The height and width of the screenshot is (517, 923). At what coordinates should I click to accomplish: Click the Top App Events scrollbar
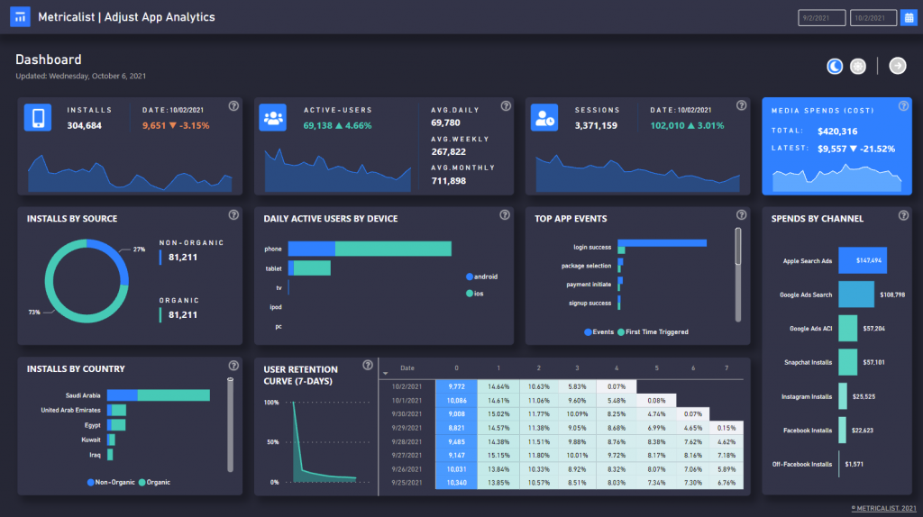[x=738, y=248]
